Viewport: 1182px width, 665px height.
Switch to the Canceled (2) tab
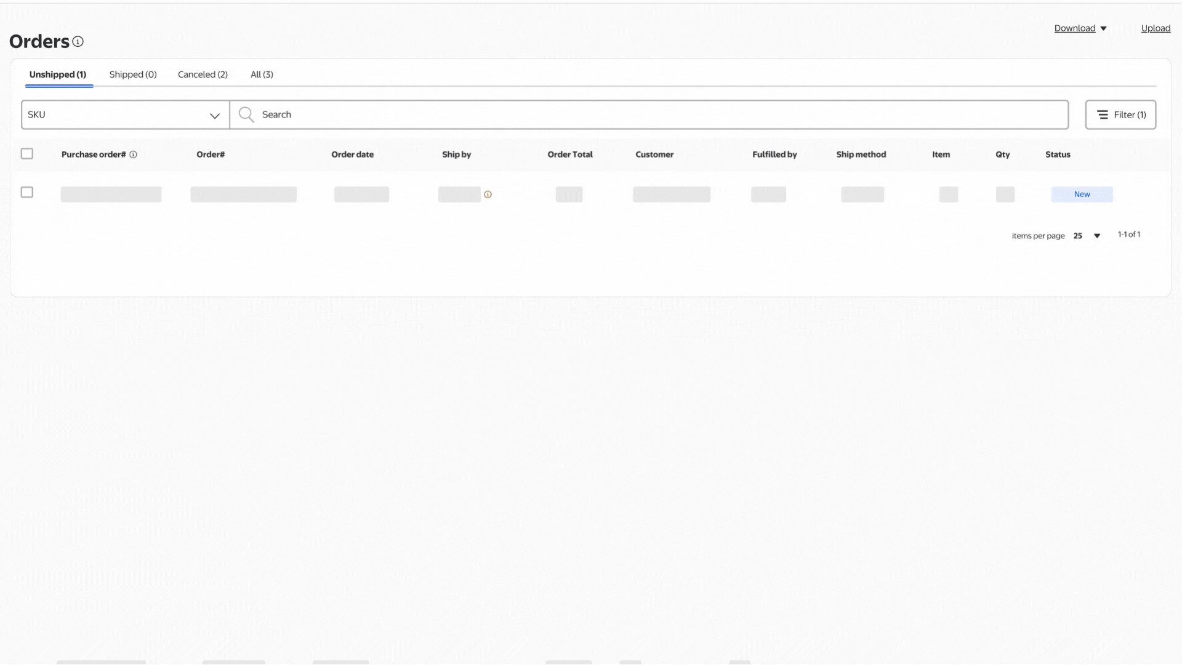203,75
